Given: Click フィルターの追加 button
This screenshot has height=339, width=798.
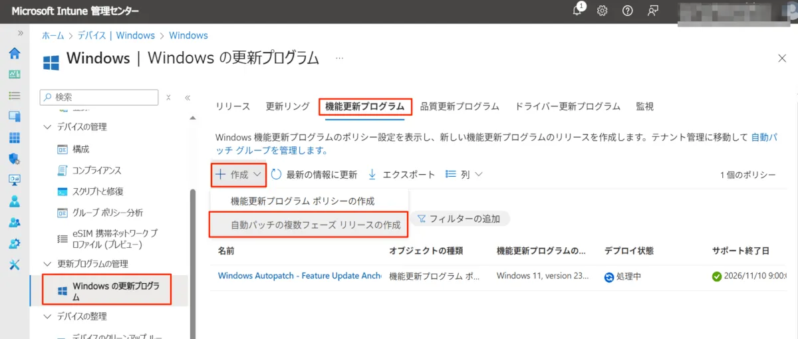Looking at the screenshot, I should tap(459, 219).
